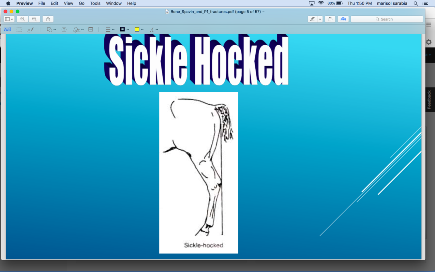Open the Tools menu

coord(95,3)
